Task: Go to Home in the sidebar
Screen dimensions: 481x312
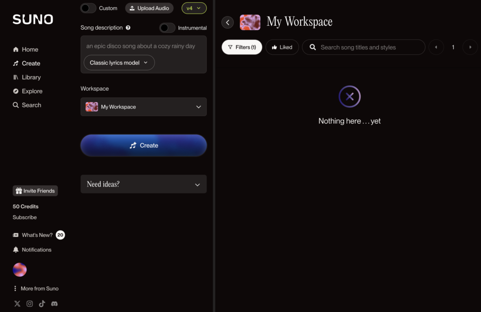Action: pyautogui.click(x=26, y=49)
